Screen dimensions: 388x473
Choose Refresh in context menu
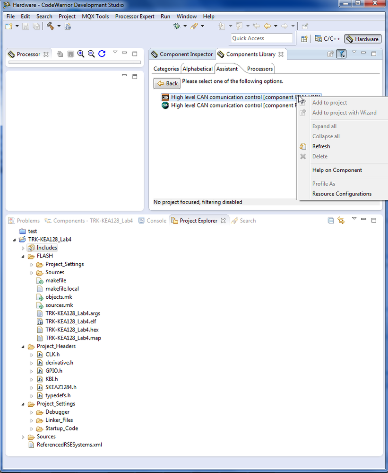(321, 146)
